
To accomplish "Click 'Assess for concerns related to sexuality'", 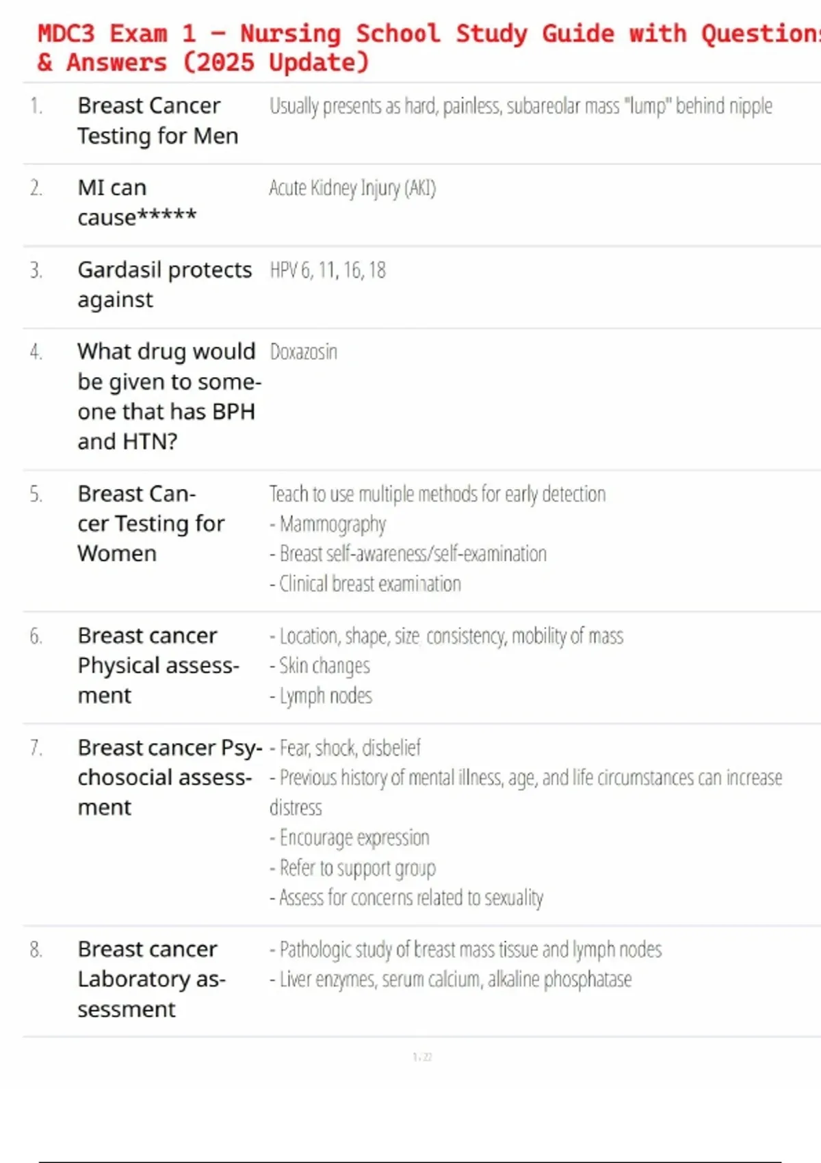I will [407, 898].
